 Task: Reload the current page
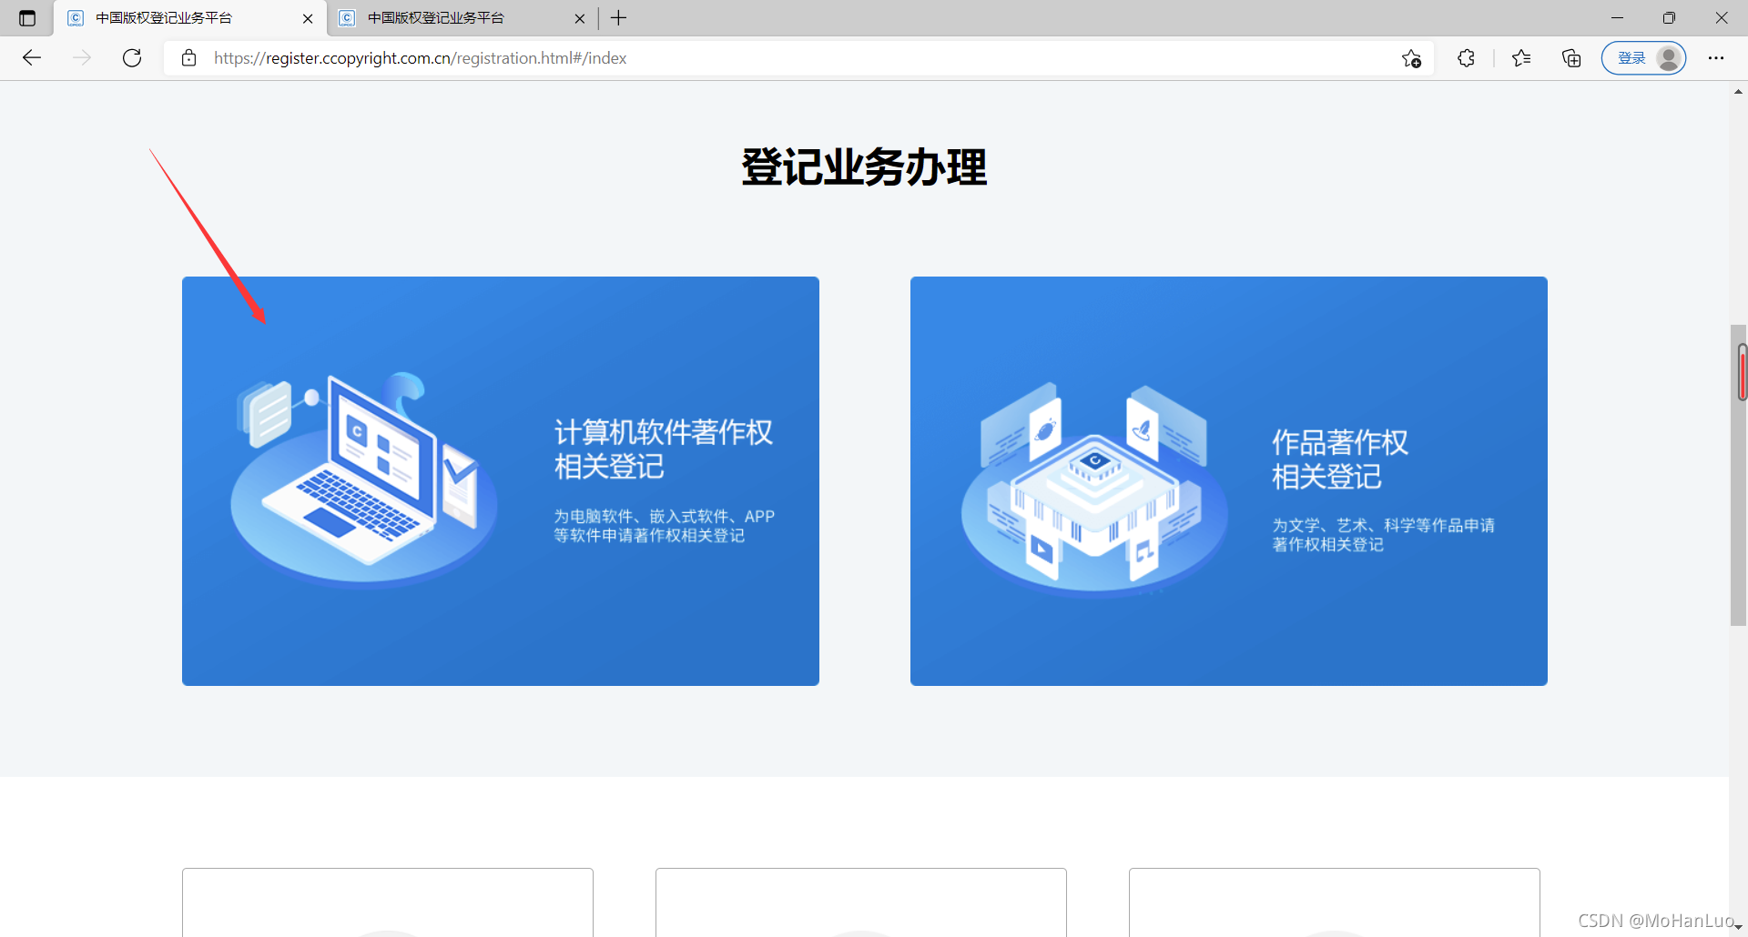(132, 58)
